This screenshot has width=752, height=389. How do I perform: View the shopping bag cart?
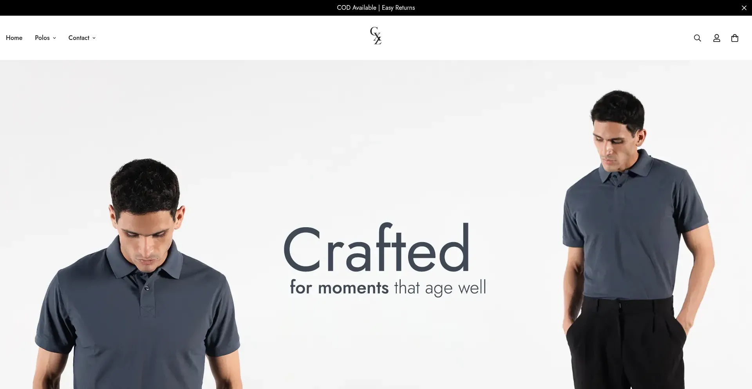coord(735,38)
